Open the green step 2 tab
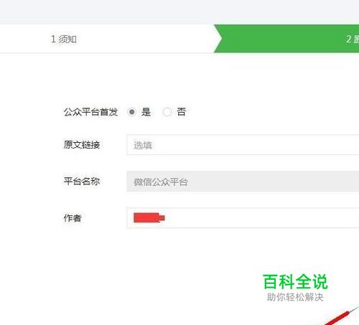This screenshot has height=325, width=359. 289,39
